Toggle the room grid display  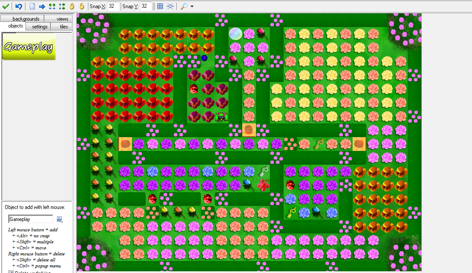160,6
